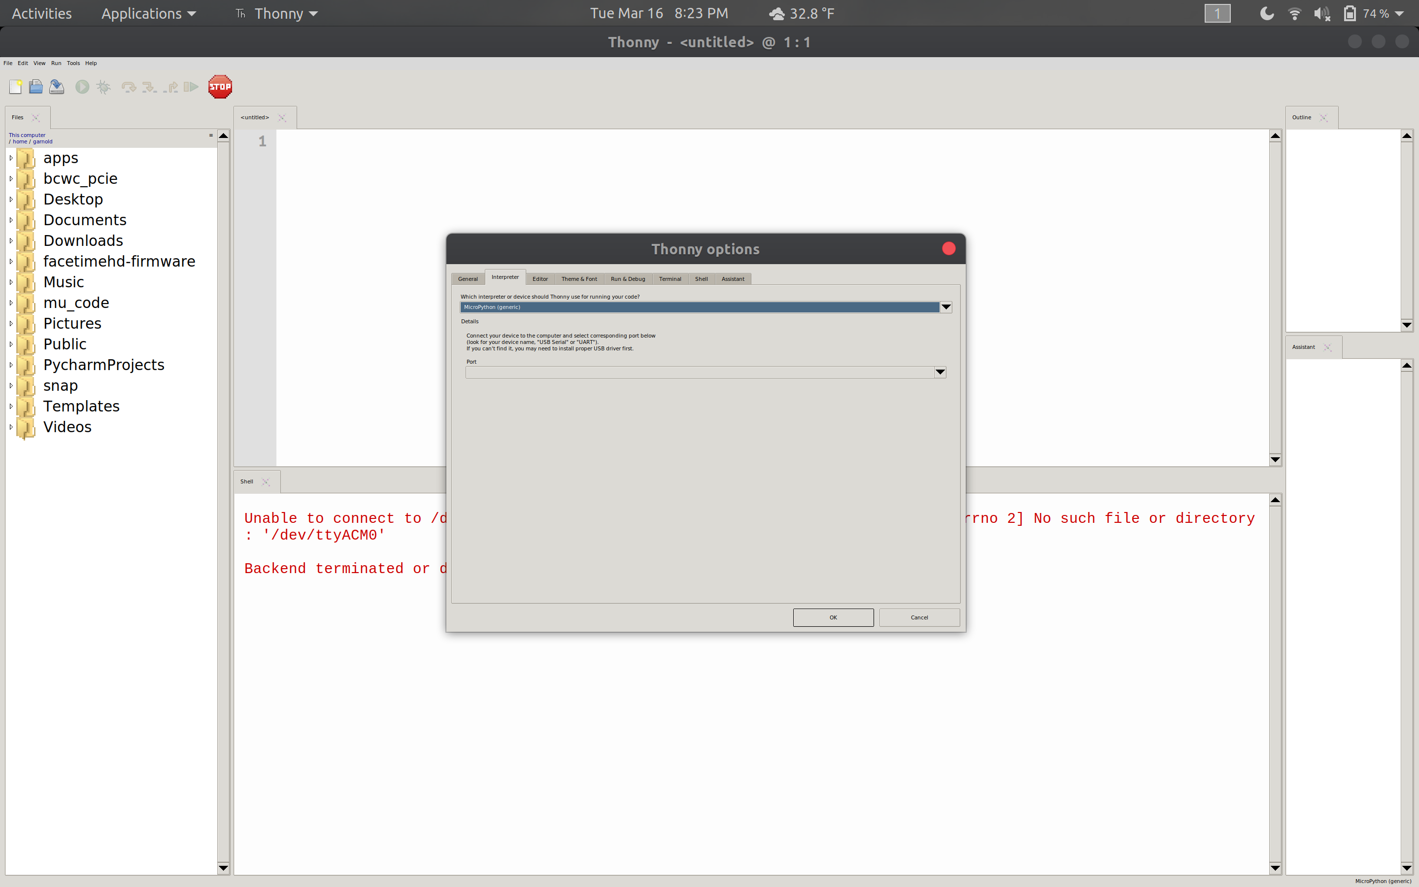Click the New file toolbar icon
Image resolution: width=1419 pixels, height=887 pixels.
point(16,87)
